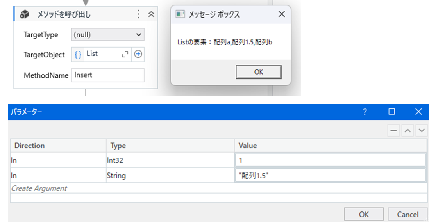
Task: Remove argument using the minus button
Action: (x=394, y=131)
